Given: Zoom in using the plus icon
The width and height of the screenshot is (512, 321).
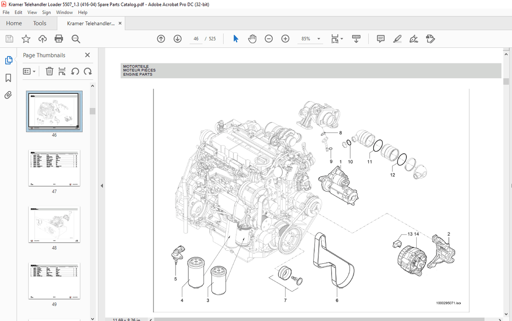Looking at the screenshot, I should click(x=285, y=38).
